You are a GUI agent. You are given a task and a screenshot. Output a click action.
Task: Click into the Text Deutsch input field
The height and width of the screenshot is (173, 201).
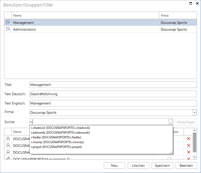coord(113,94)
